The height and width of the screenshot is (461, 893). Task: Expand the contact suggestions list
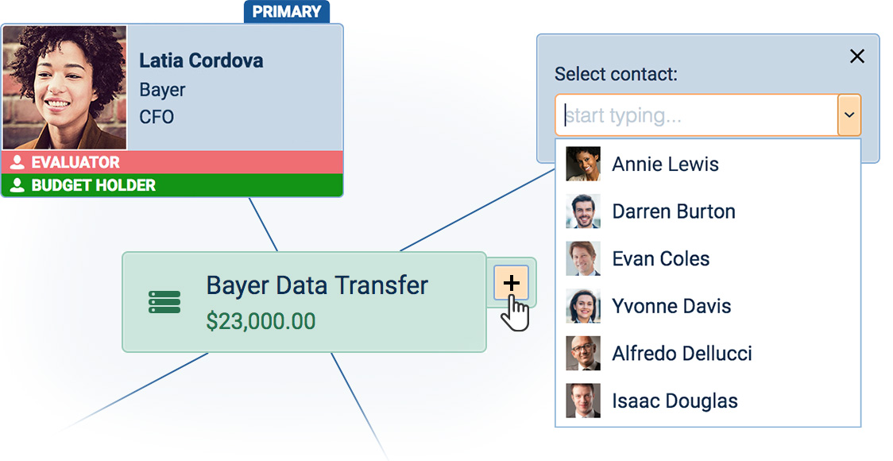click(x=849, y=114)
